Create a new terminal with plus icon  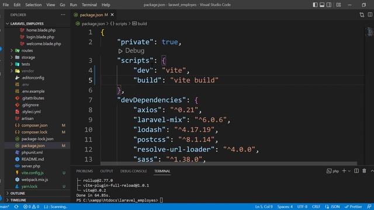pyautogui.click(x=344, y=171)
